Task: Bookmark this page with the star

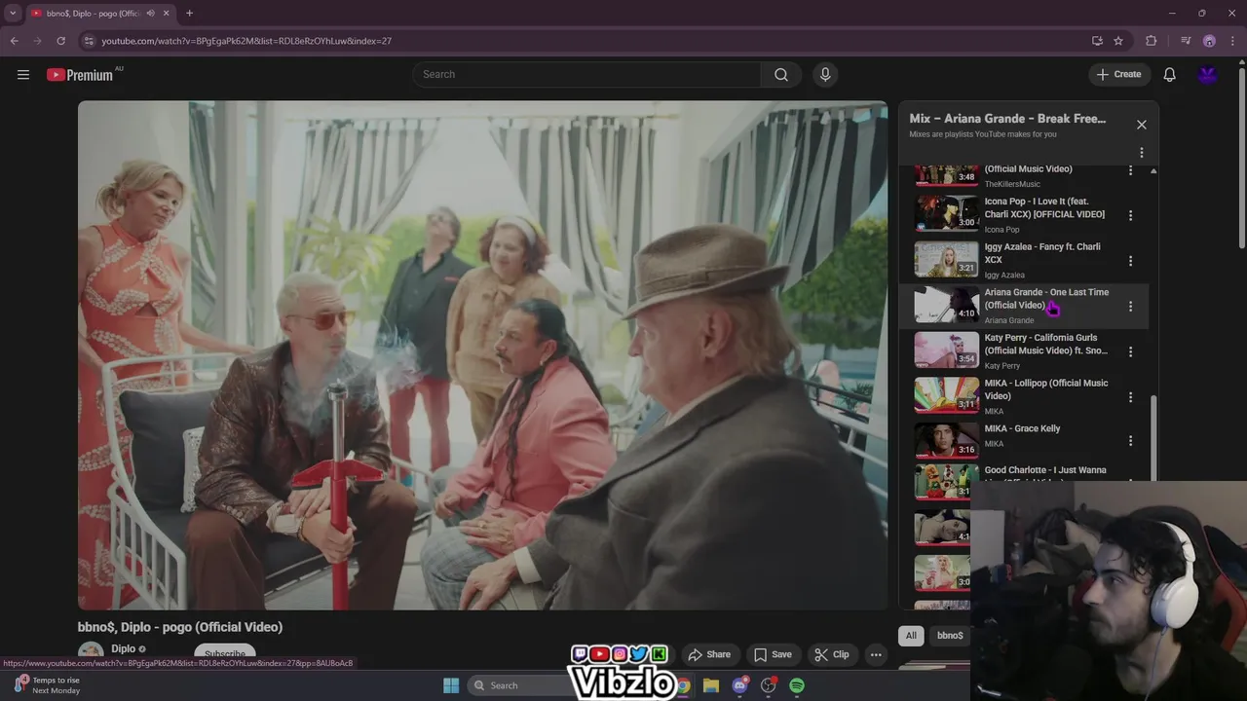Action: 1118,41
